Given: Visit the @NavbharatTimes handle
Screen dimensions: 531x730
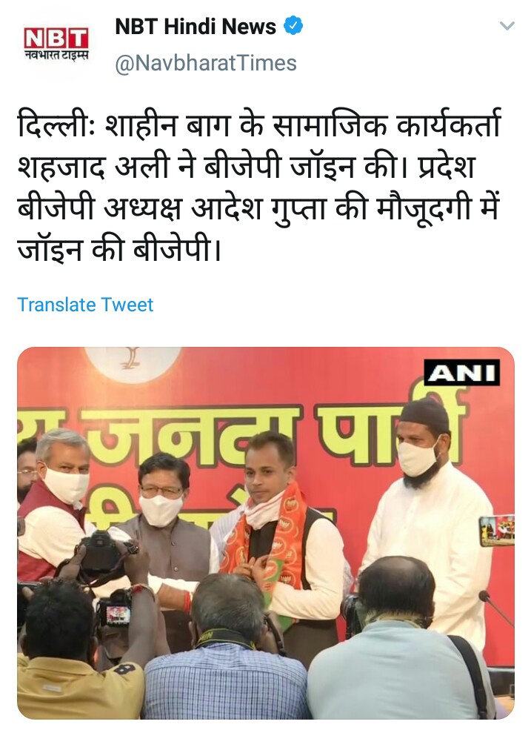Looking at the screenshot, I should pyautogui.click(x=206, y=63).
